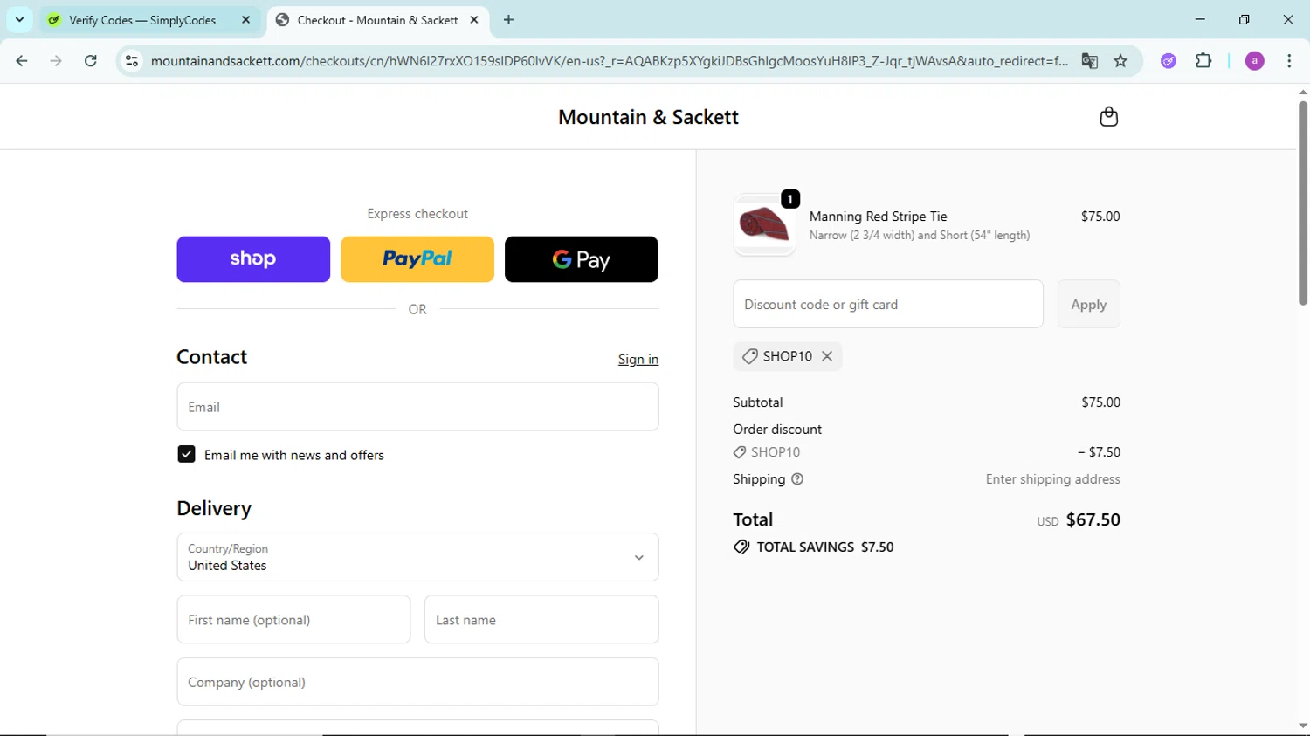
Task: Click the Mountain & Sackett store title
Action: [x=648, y=117]
